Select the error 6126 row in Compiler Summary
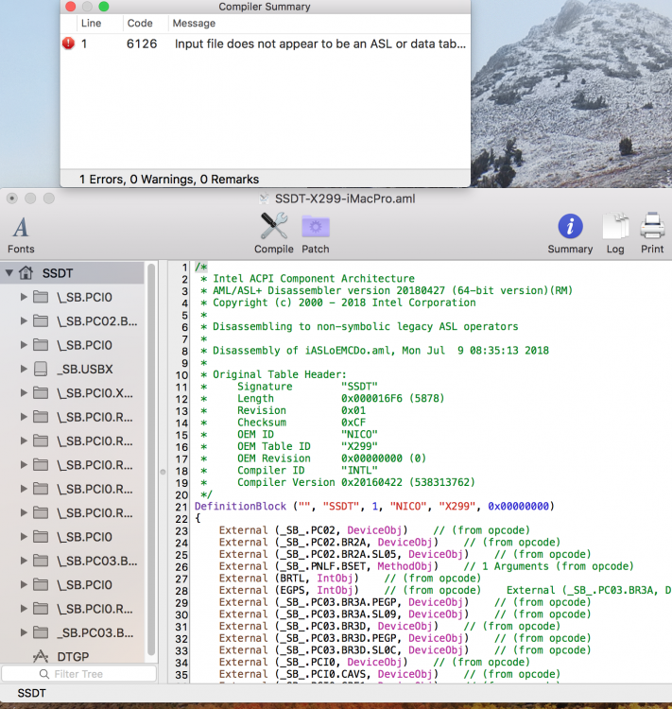The width and height of the screenshot is (672, 709). (266, 43)
